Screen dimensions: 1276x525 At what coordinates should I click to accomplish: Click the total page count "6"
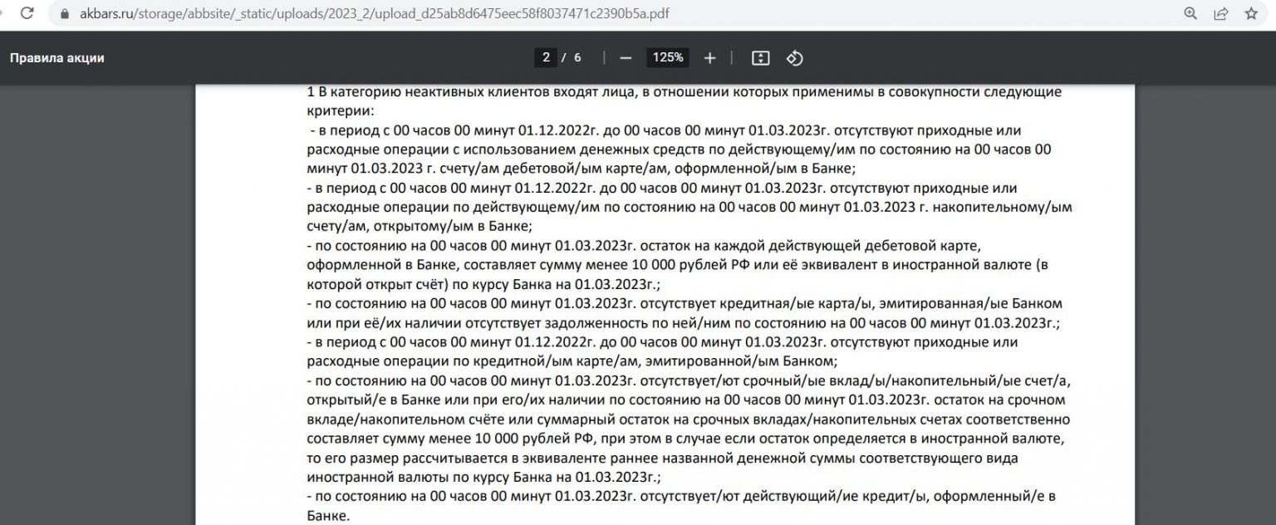pos(577,57)
